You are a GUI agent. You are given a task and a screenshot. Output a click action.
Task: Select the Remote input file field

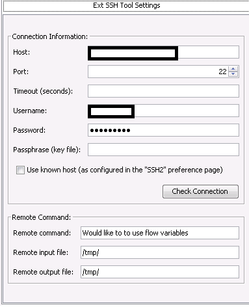(160, 252)
